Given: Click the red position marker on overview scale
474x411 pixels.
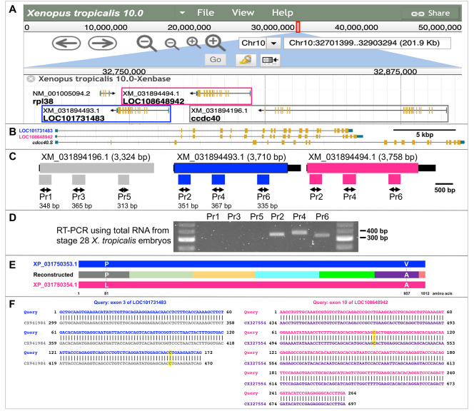Looking at the screenshot, I should point(298,27).
